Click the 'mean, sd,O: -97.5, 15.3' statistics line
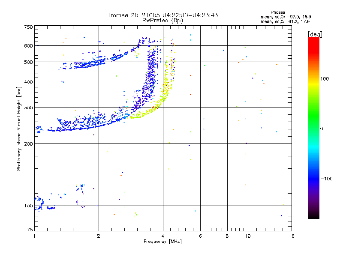This screenshot has width=343, height=257. [286, 17]
